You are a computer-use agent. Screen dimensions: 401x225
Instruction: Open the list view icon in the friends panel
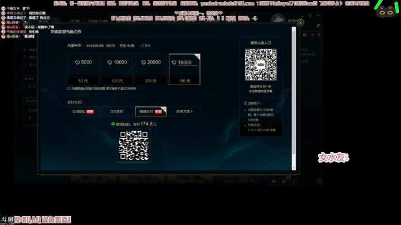(x=312, y=35)
